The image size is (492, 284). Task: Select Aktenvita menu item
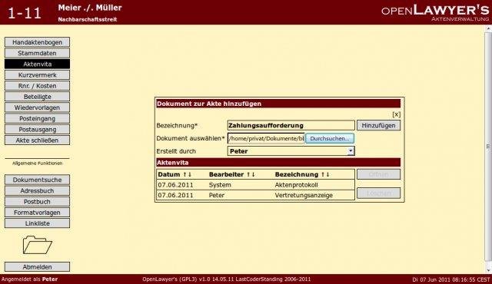38,64
